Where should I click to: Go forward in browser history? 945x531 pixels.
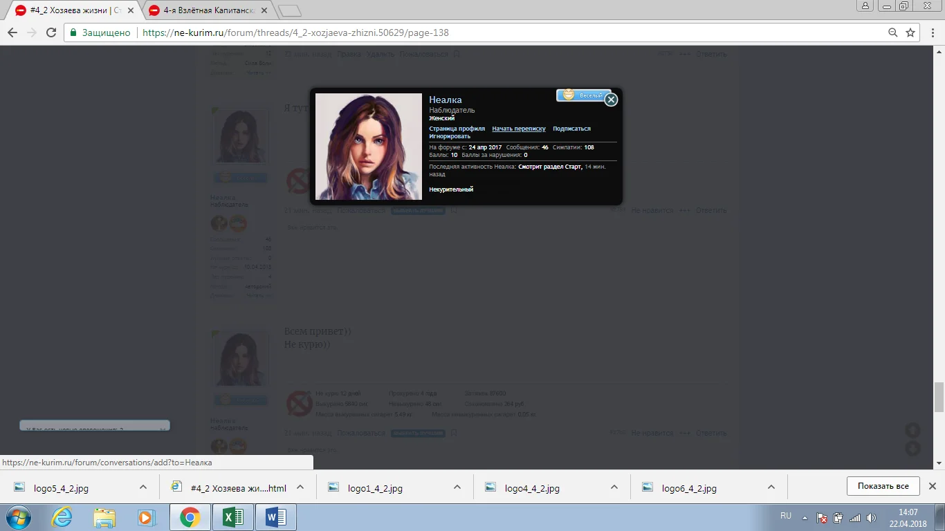pyautogui.click(x=32, y=32)
